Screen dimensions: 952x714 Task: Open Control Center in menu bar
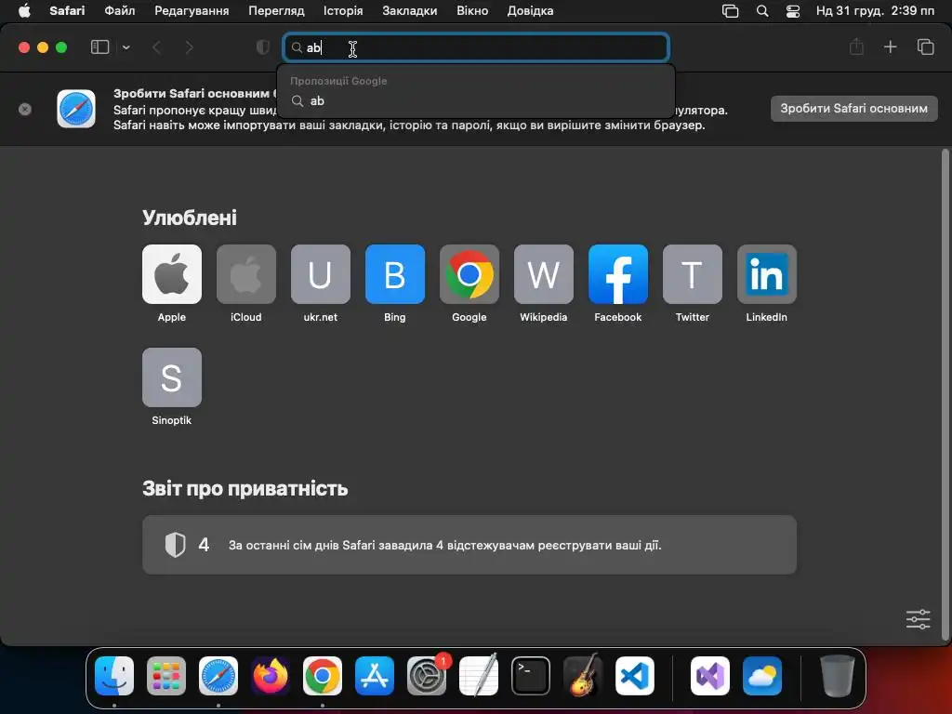793,11
